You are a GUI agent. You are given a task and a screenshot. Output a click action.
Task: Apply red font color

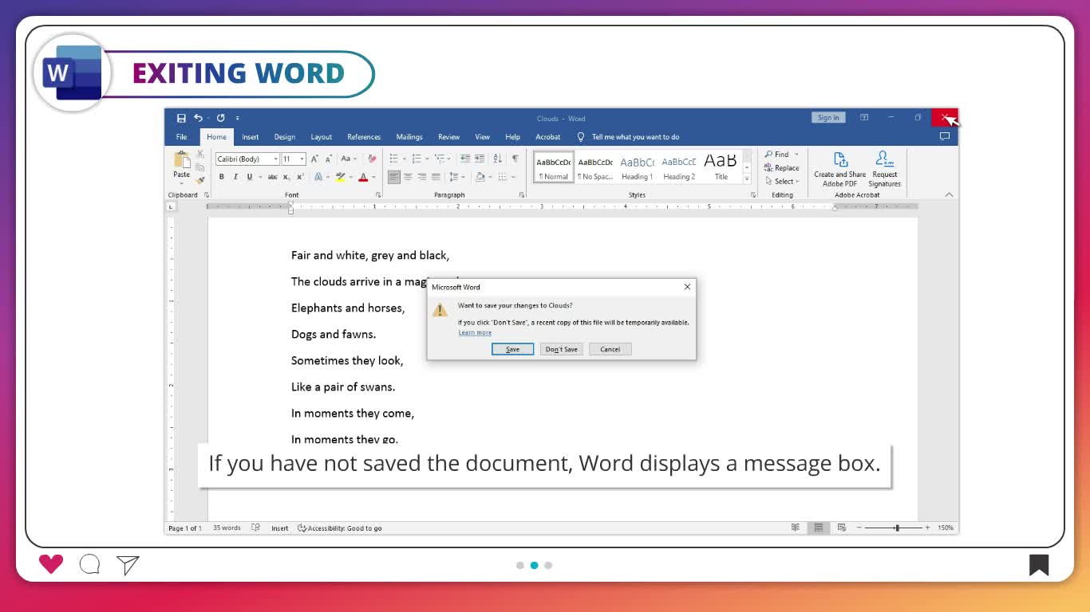363,177
